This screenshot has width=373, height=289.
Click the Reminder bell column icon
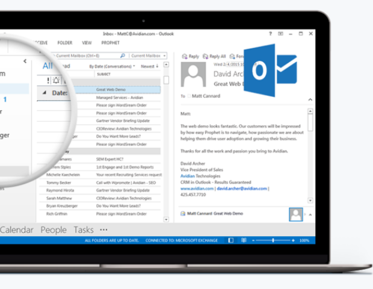pos(56,81)
